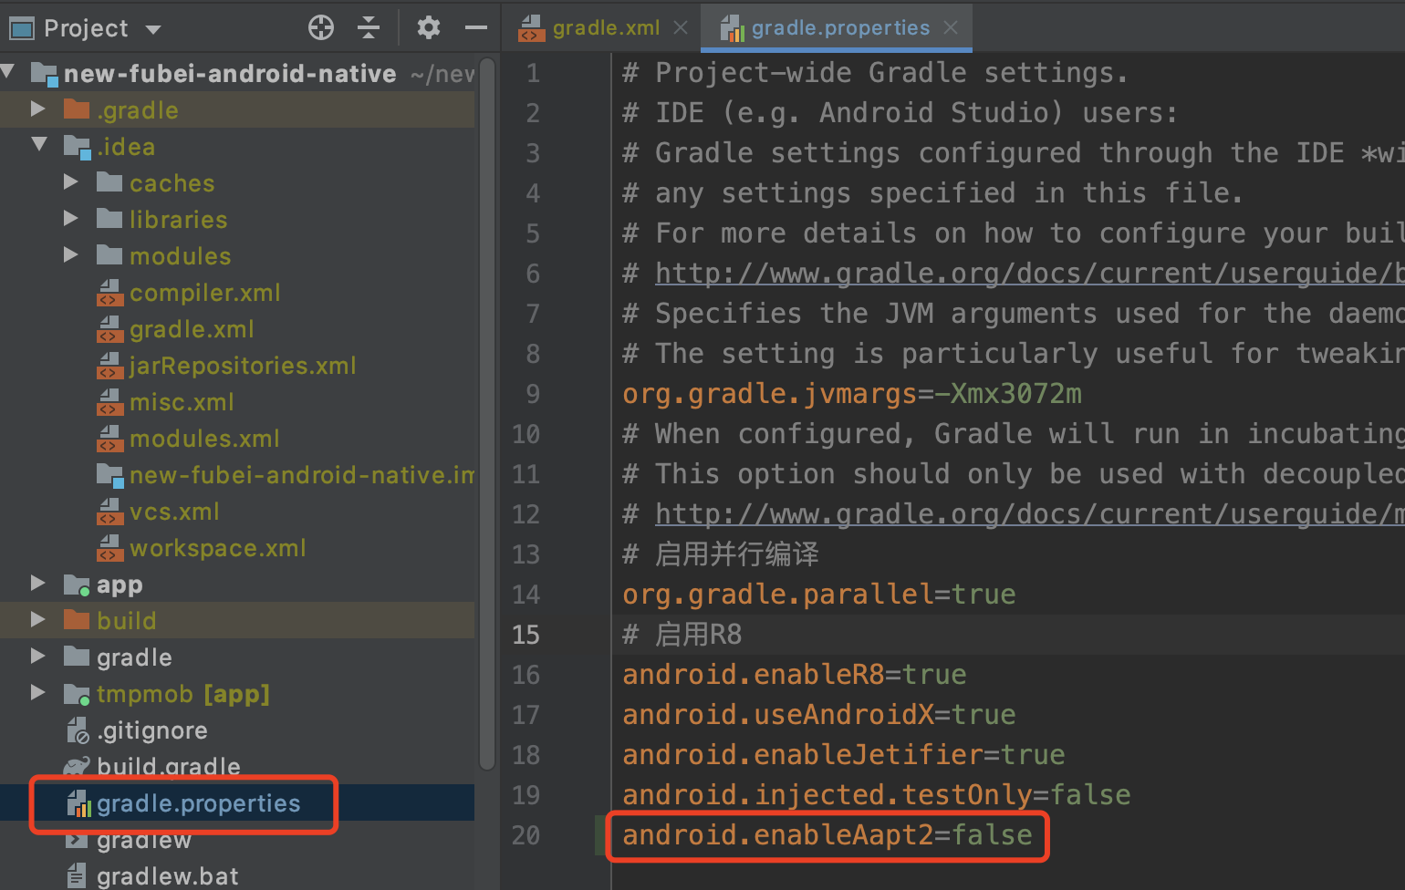
Task: Click the .gitignore file icon
Action: click(x=78, y=730)
